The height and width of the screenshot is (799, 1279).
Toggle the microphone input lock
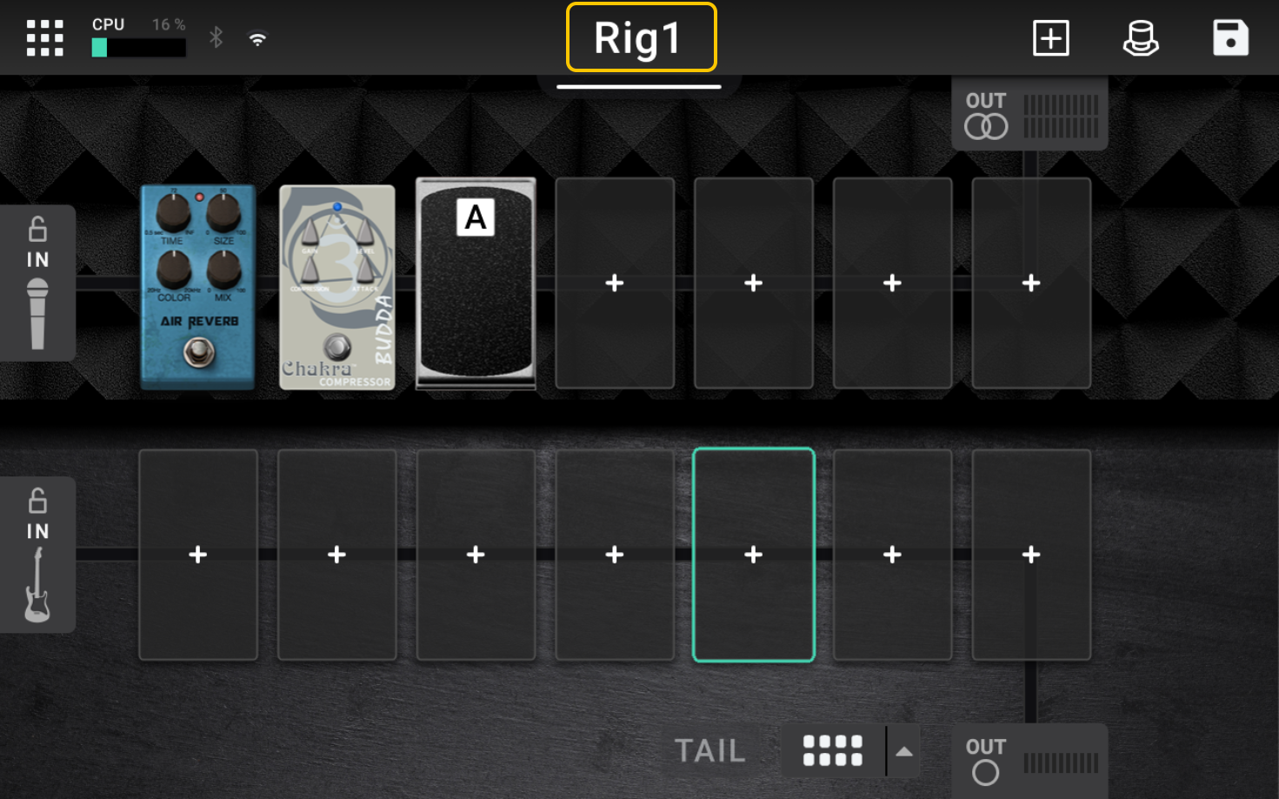coord(37,229)
